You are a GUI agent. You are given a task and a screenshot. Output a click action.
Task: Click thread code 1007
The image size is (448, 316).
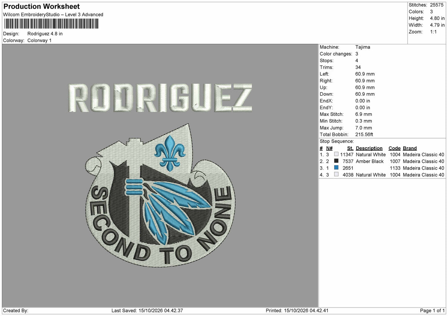(x=395, y=161)
